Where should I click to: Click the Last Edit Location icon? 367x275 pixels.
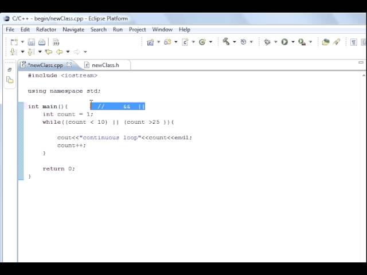pos(49,52)
